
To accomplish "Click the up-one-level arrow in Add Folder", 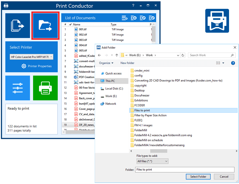I will [117, 55].
